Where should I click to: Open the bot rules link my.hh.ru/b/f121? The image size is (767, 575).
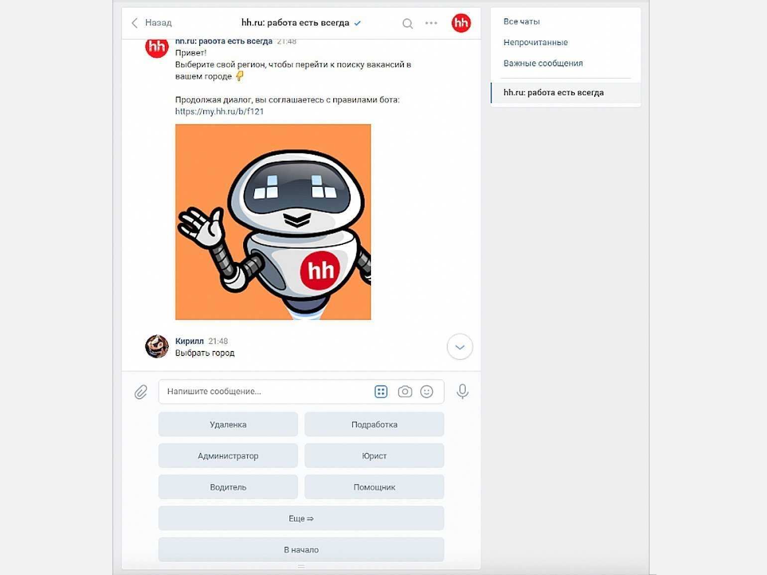click(219, 112)
